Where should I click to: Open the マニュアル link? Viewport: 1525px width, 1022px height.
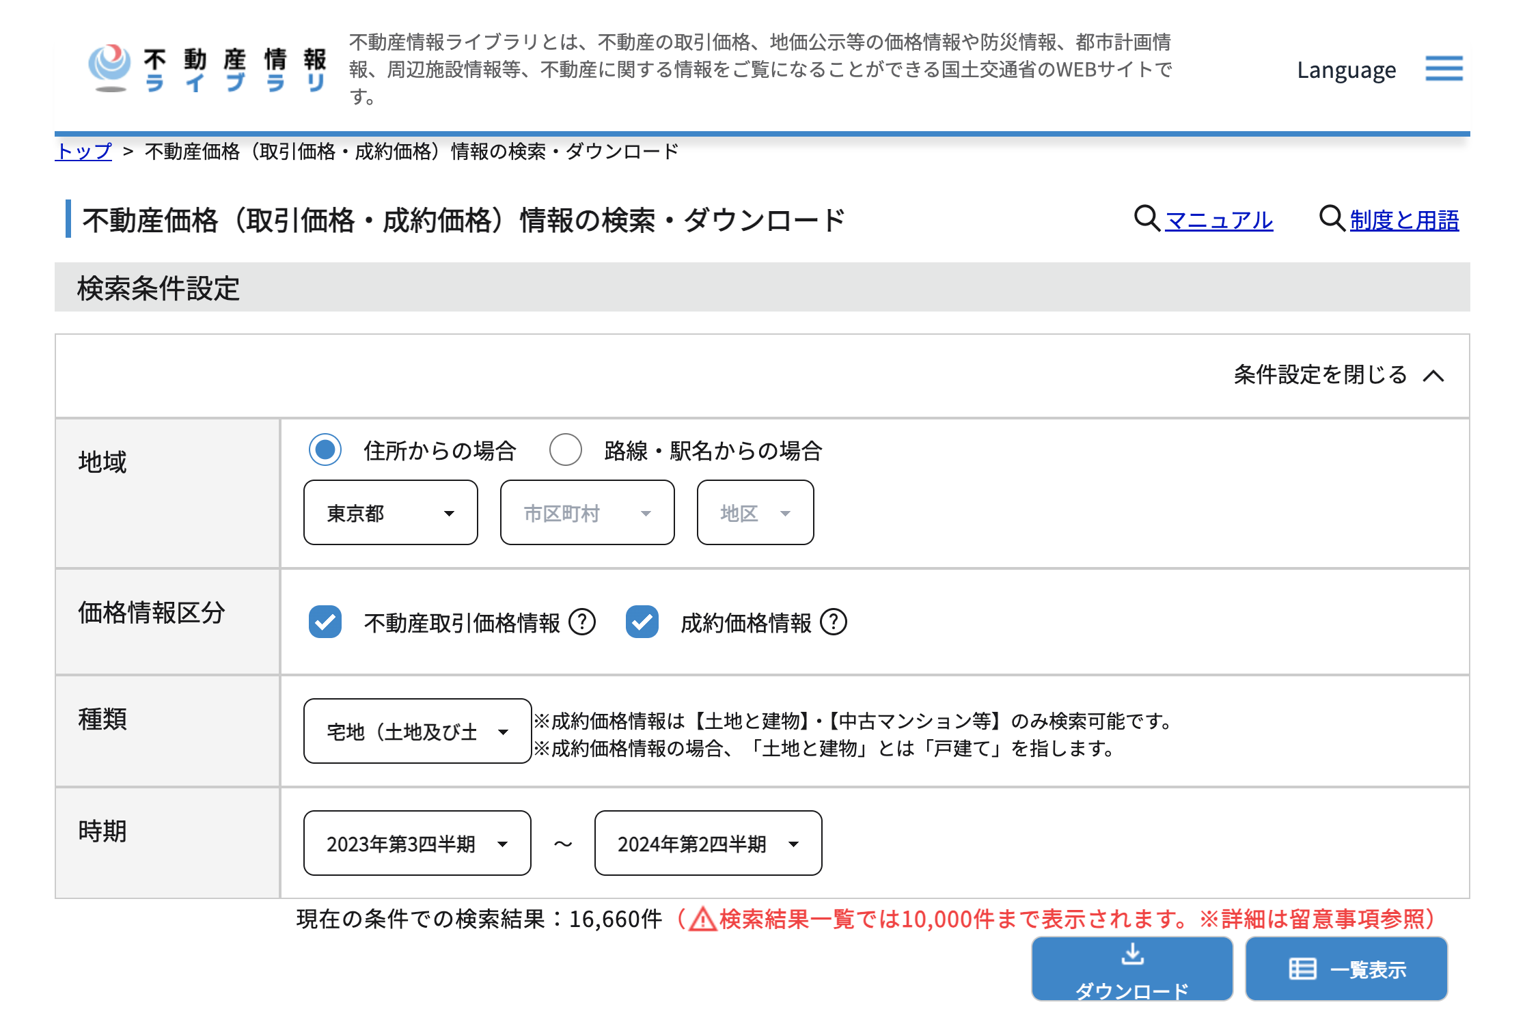(1219, 220)
